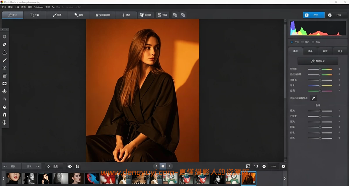Toggle the eye preview original button

tap(70, 167)
